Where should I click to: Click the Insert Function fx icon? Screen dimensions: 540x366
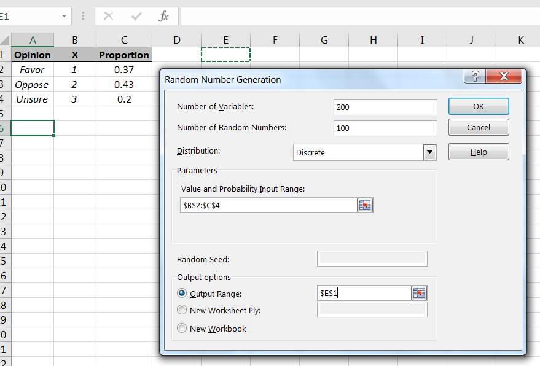click(163, 16)
